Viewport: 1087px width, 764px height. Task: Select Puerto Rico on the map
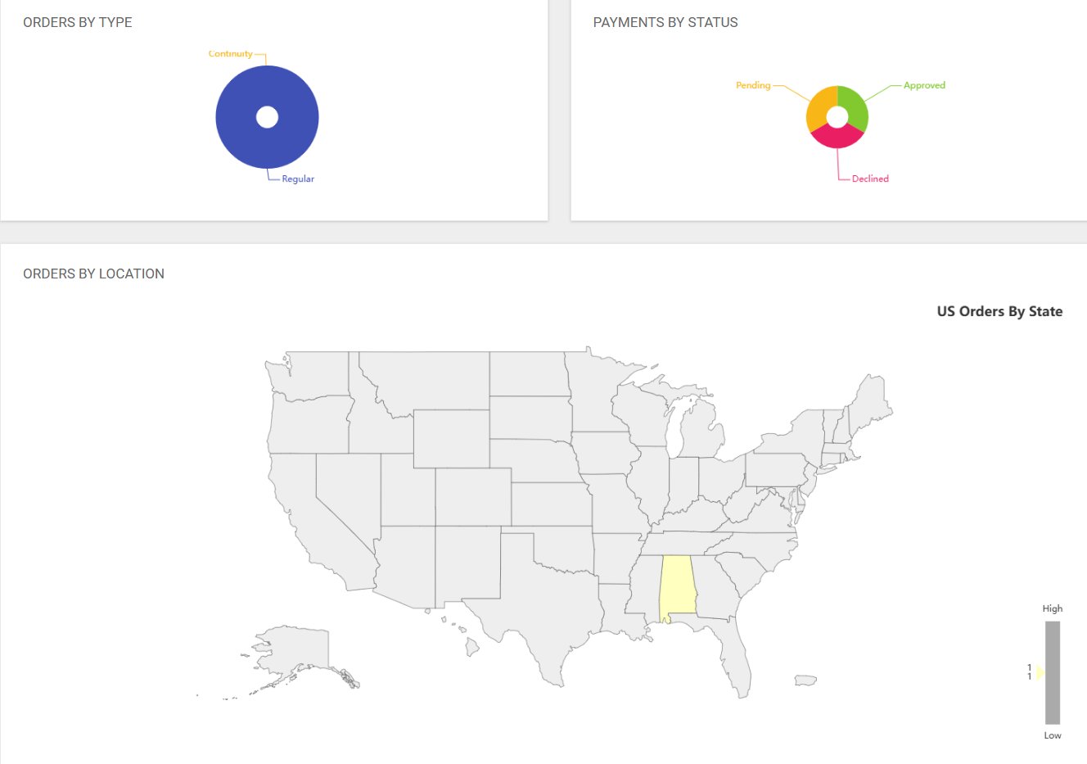click(x=805, y=680)
